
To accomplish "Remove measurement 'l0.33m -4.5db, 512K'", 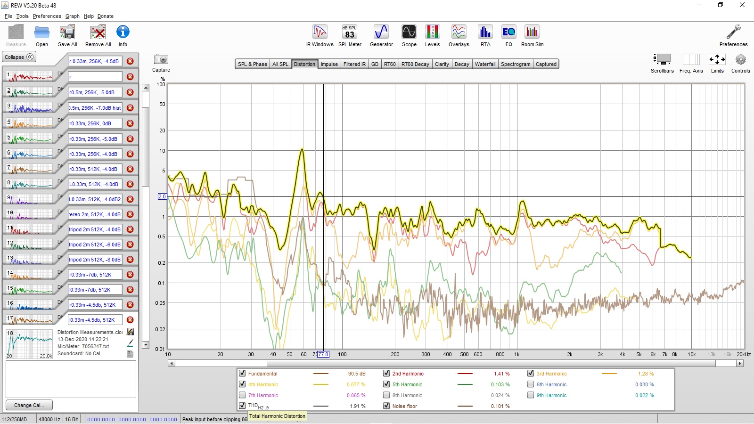I will point(130,320).
